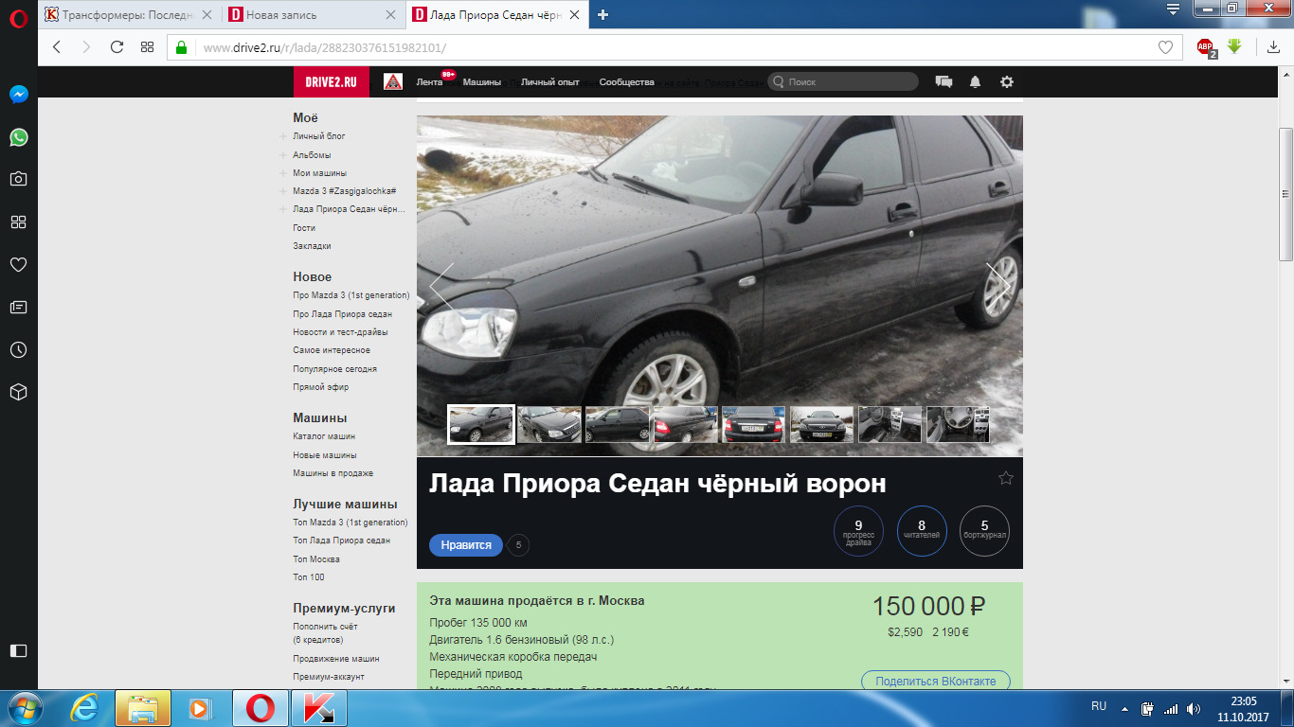
Task: Click the browser address bar
Action: point(673,47)
